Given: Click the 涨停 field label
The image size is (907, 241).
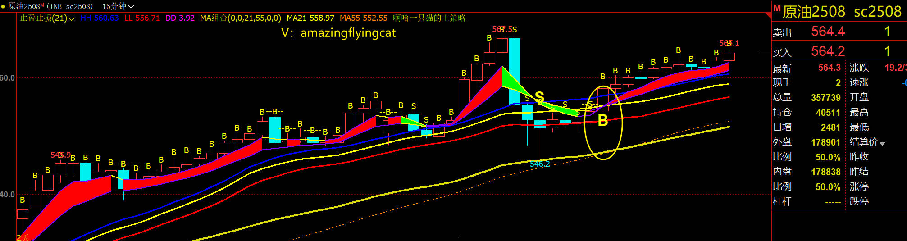Looking at the screenshot, I should 859,186.
